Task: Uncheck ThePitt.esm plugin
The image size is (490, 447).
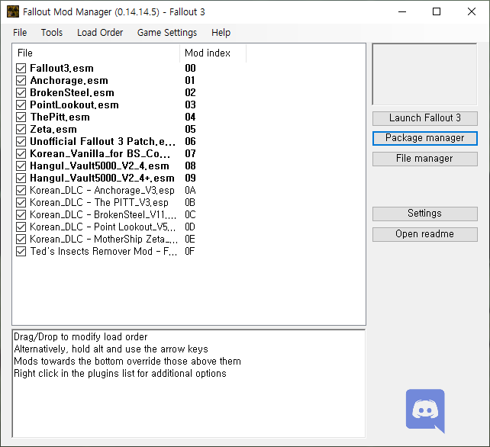Action: (x=21, y=117)
